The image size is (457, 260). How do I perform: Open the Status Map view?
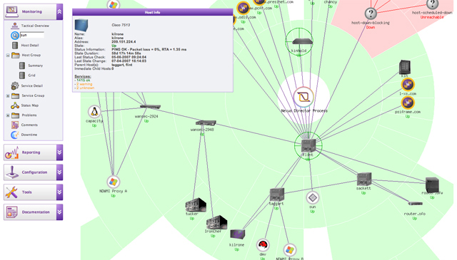30,105
